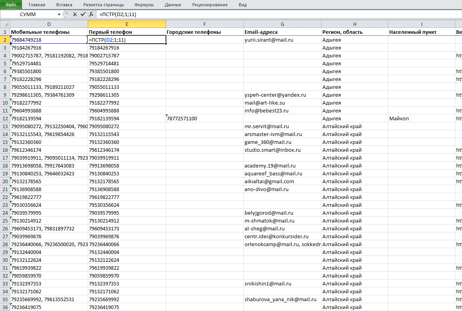Select column I header
Viewport: 462px width, 311px height.
422,24
